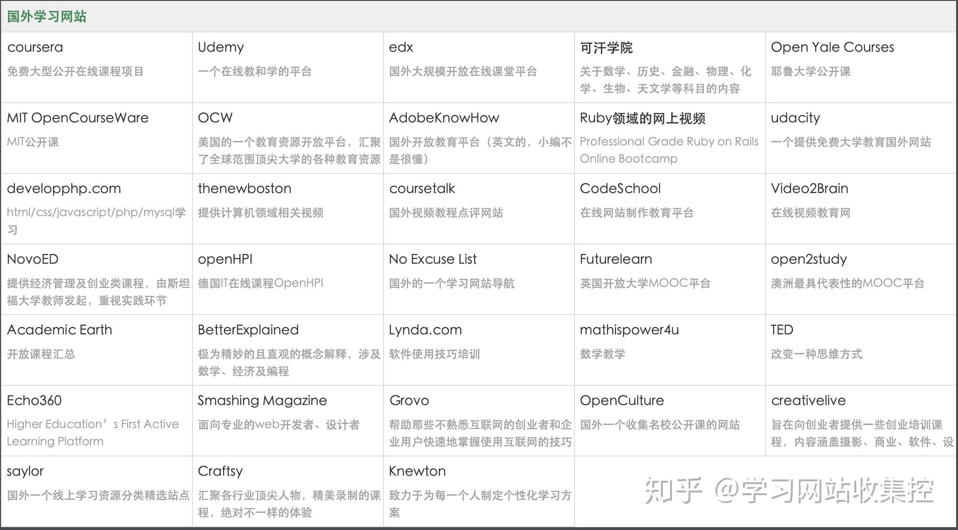Click thenewboston title

[244, 189]
